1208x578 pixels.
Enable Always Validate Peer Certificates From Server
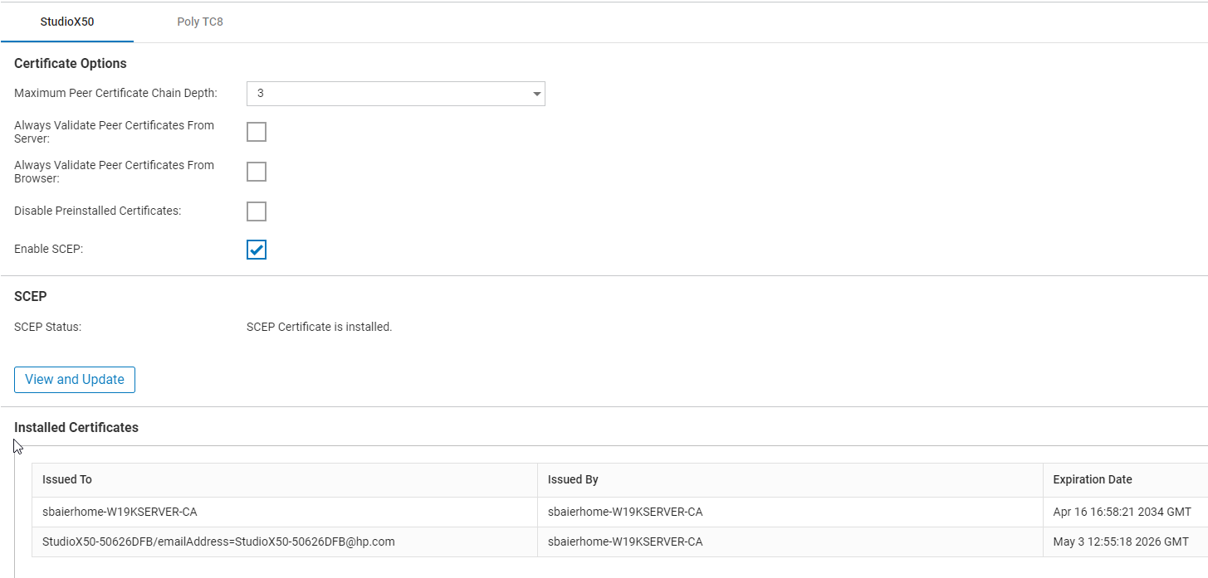tap(256, 131)
